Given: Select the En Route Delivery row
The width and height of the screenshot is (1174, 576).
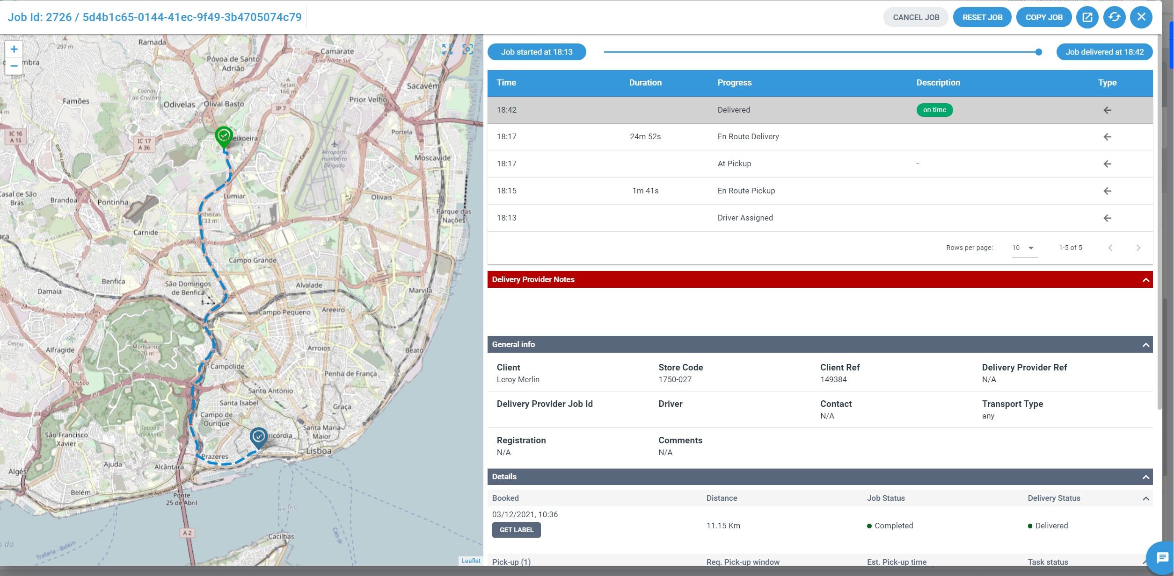Looking at the screenshot, I should point(748,137).
